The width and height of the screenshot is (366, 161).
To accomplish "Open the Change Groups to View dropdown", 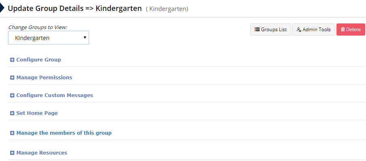I will point(49,38).
